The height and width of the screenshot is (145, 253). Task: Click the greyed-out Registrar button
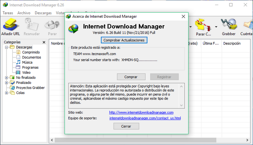(x=164, y=77)
